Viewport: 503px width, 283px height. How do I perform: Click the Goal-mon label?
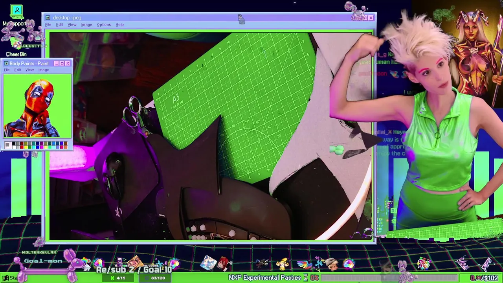point(43,261)
